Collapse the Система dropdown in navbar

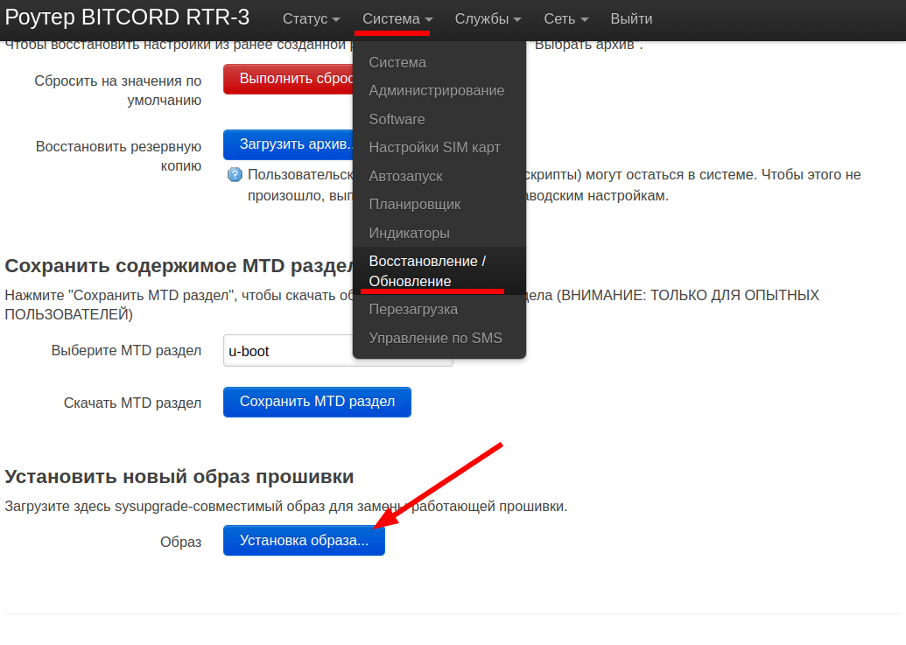click(397, 18)
